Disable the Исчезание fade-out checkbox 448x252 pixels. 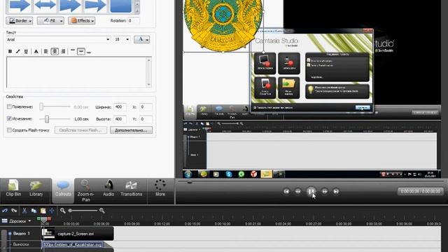point(9,118)
